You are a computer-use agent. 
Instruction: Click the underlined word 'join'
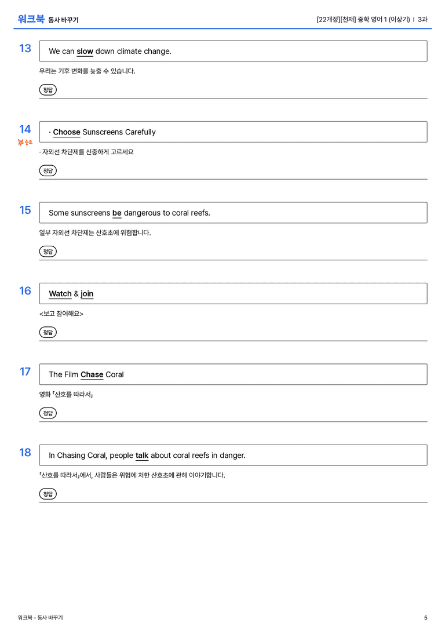tap(87, 294)
